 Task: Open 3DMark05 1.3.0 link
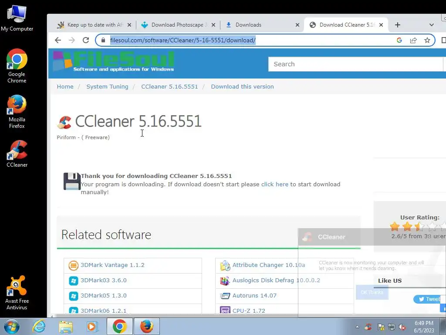[x=104, y=296]
